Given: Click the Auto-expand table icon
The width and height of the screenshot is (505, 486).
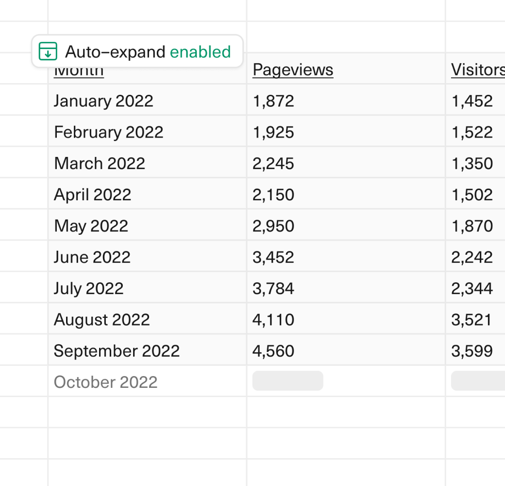Looking at the screenshot, I should (48, 51).
